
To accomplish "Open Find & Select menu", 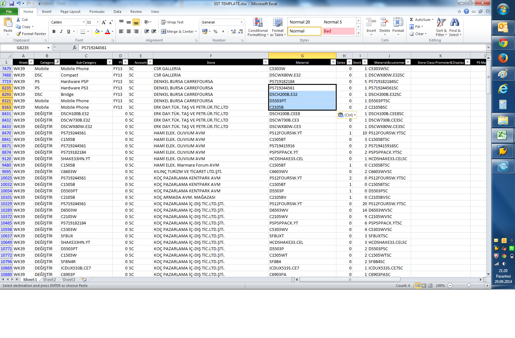I will point(455,27).
